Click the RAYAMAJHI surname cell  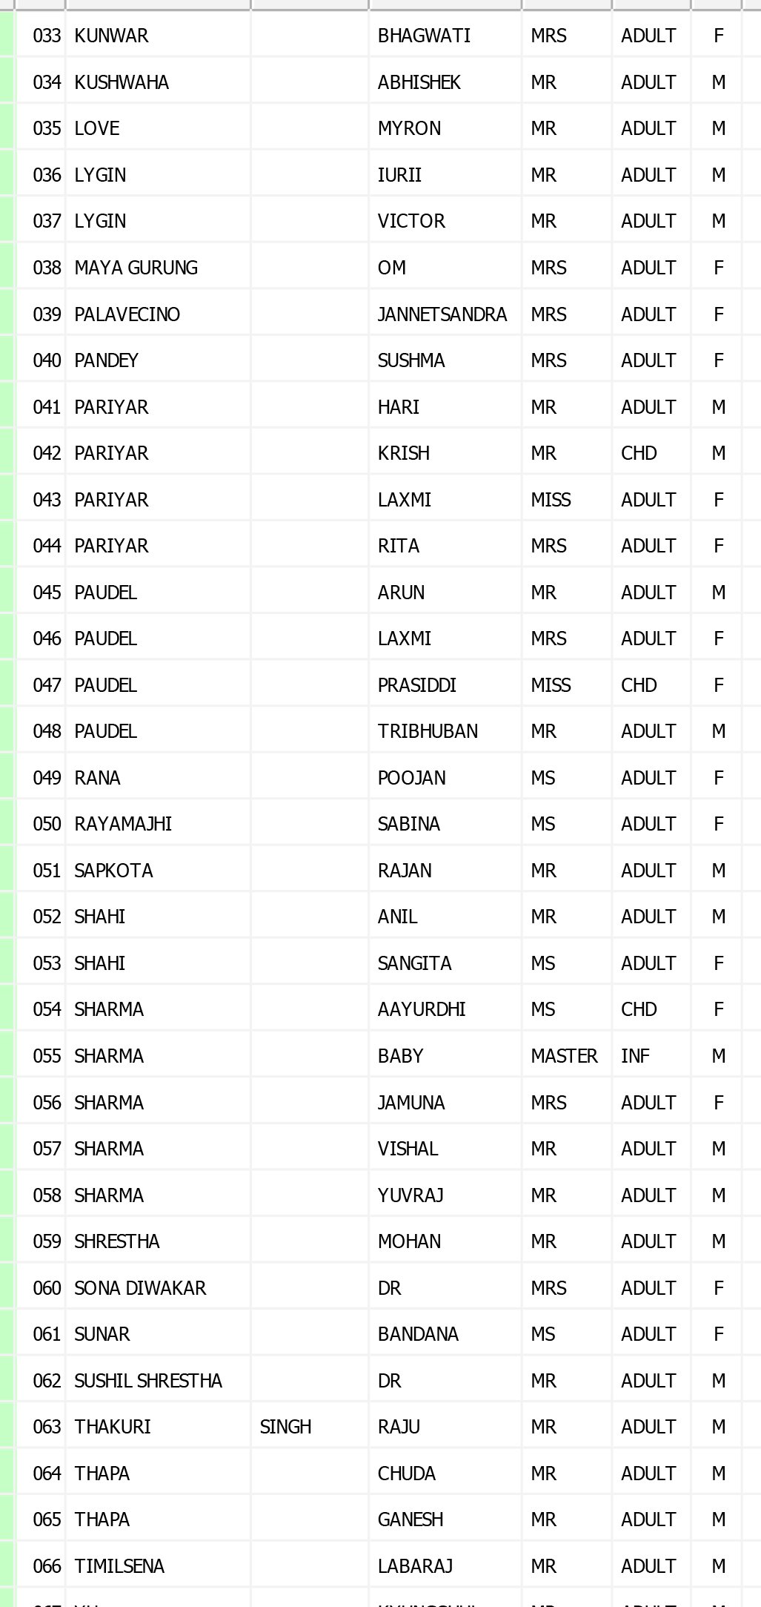coord(123,824)
